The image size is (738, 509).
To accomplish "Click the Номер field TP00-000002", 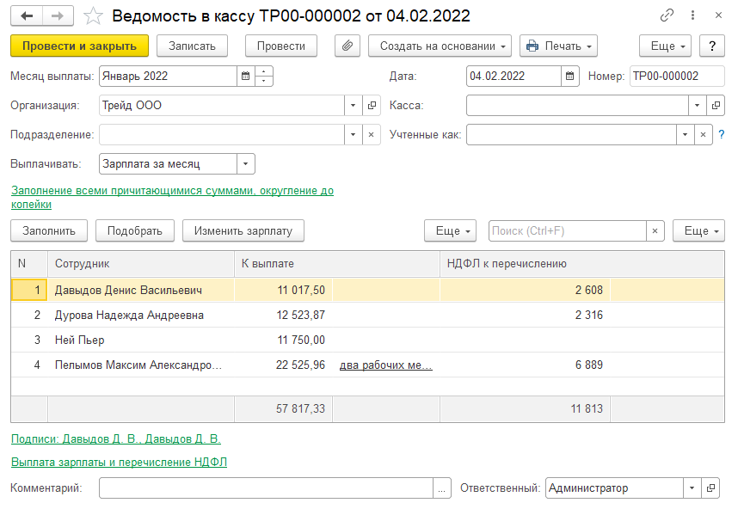I will point(677,77).
